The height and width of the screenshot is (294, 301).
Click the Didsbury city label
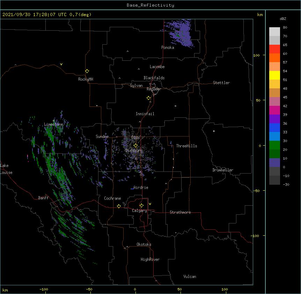coord(134,150)
